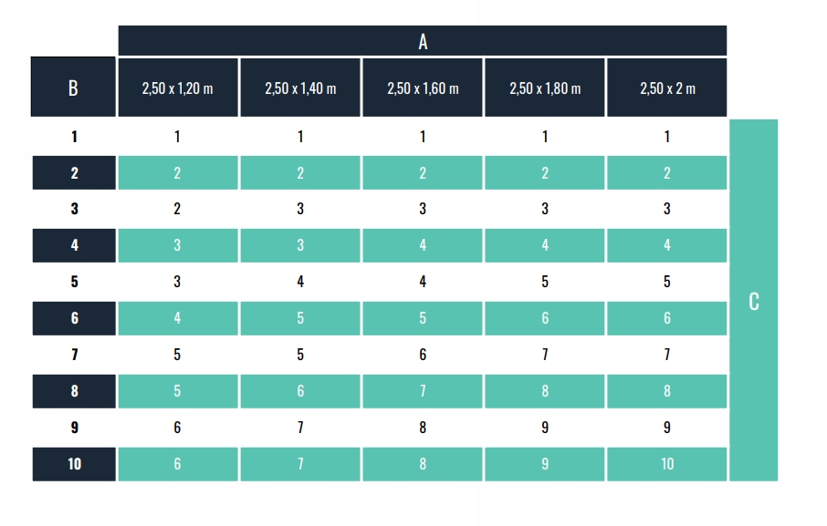
Task: Select the 2,50 x 1,40 m column header
Action: click(300, 88)
